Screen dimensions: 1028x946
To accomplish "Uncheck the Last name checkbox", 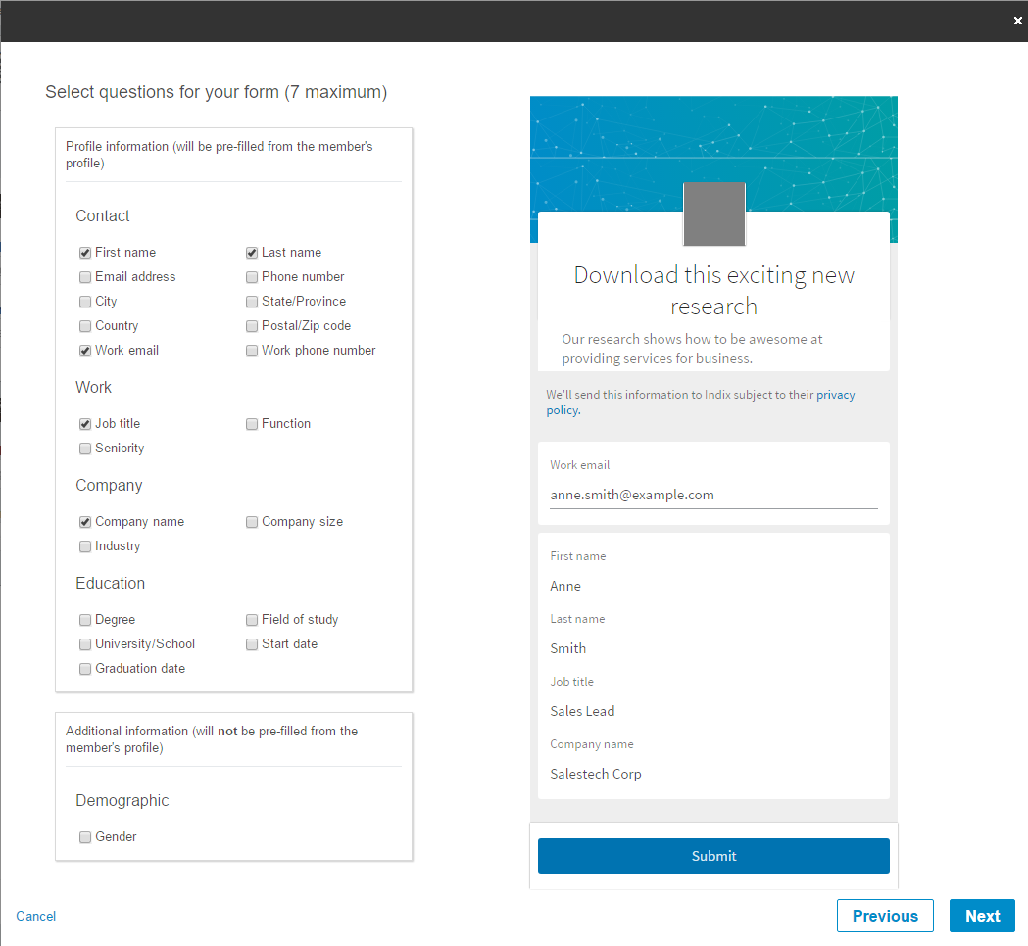I will [253, 253].
